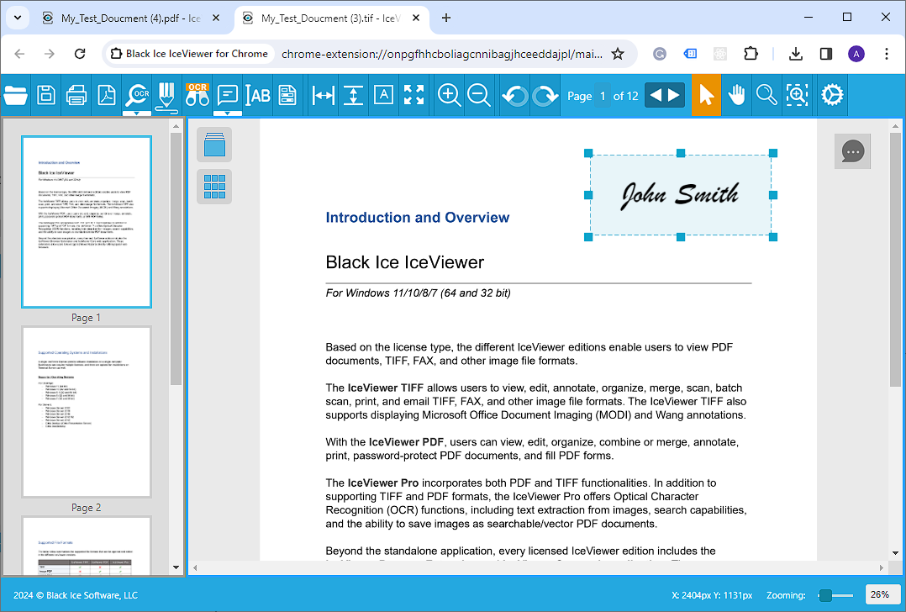Image resolution: width=906 pixels, height=612 pixels.
Task: Click the horizontal scrollbar right arrow
Action: pyautogui.click(x=881, y=567)
